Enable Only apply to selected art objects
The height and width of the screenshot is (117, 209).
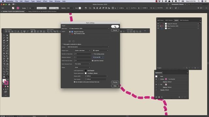pyautogui.click(x=62, y=44)
